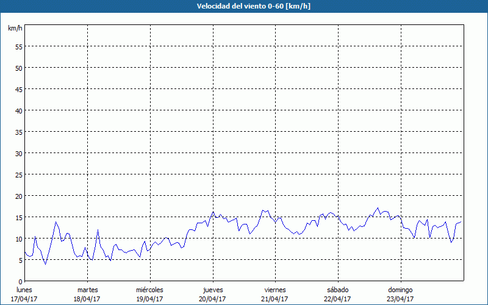Click the 55 value on the Y axis
Image resolution: width=488 pixels, height=305 pixels.
[18, 46]
